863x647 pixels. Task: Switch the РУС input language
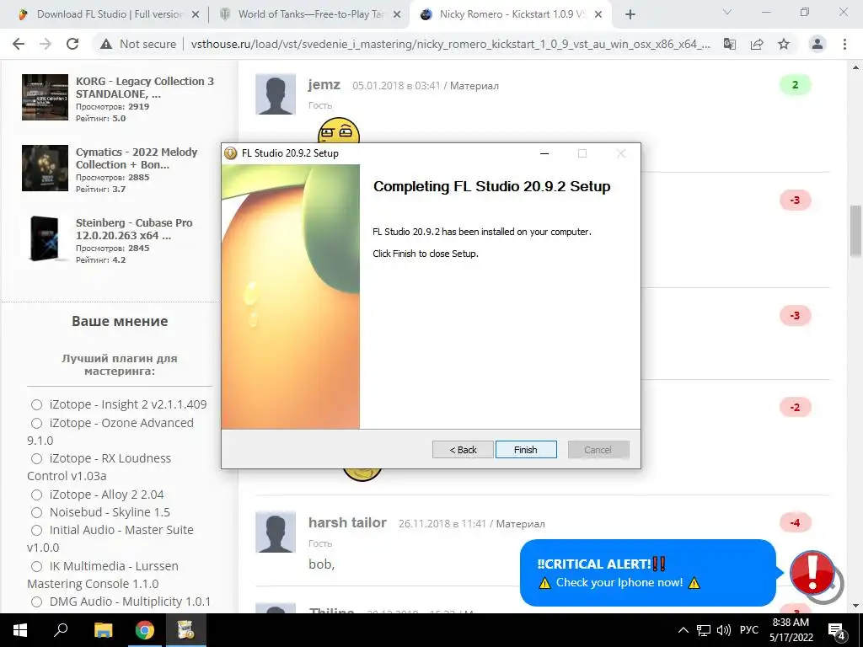click(749, 630)
